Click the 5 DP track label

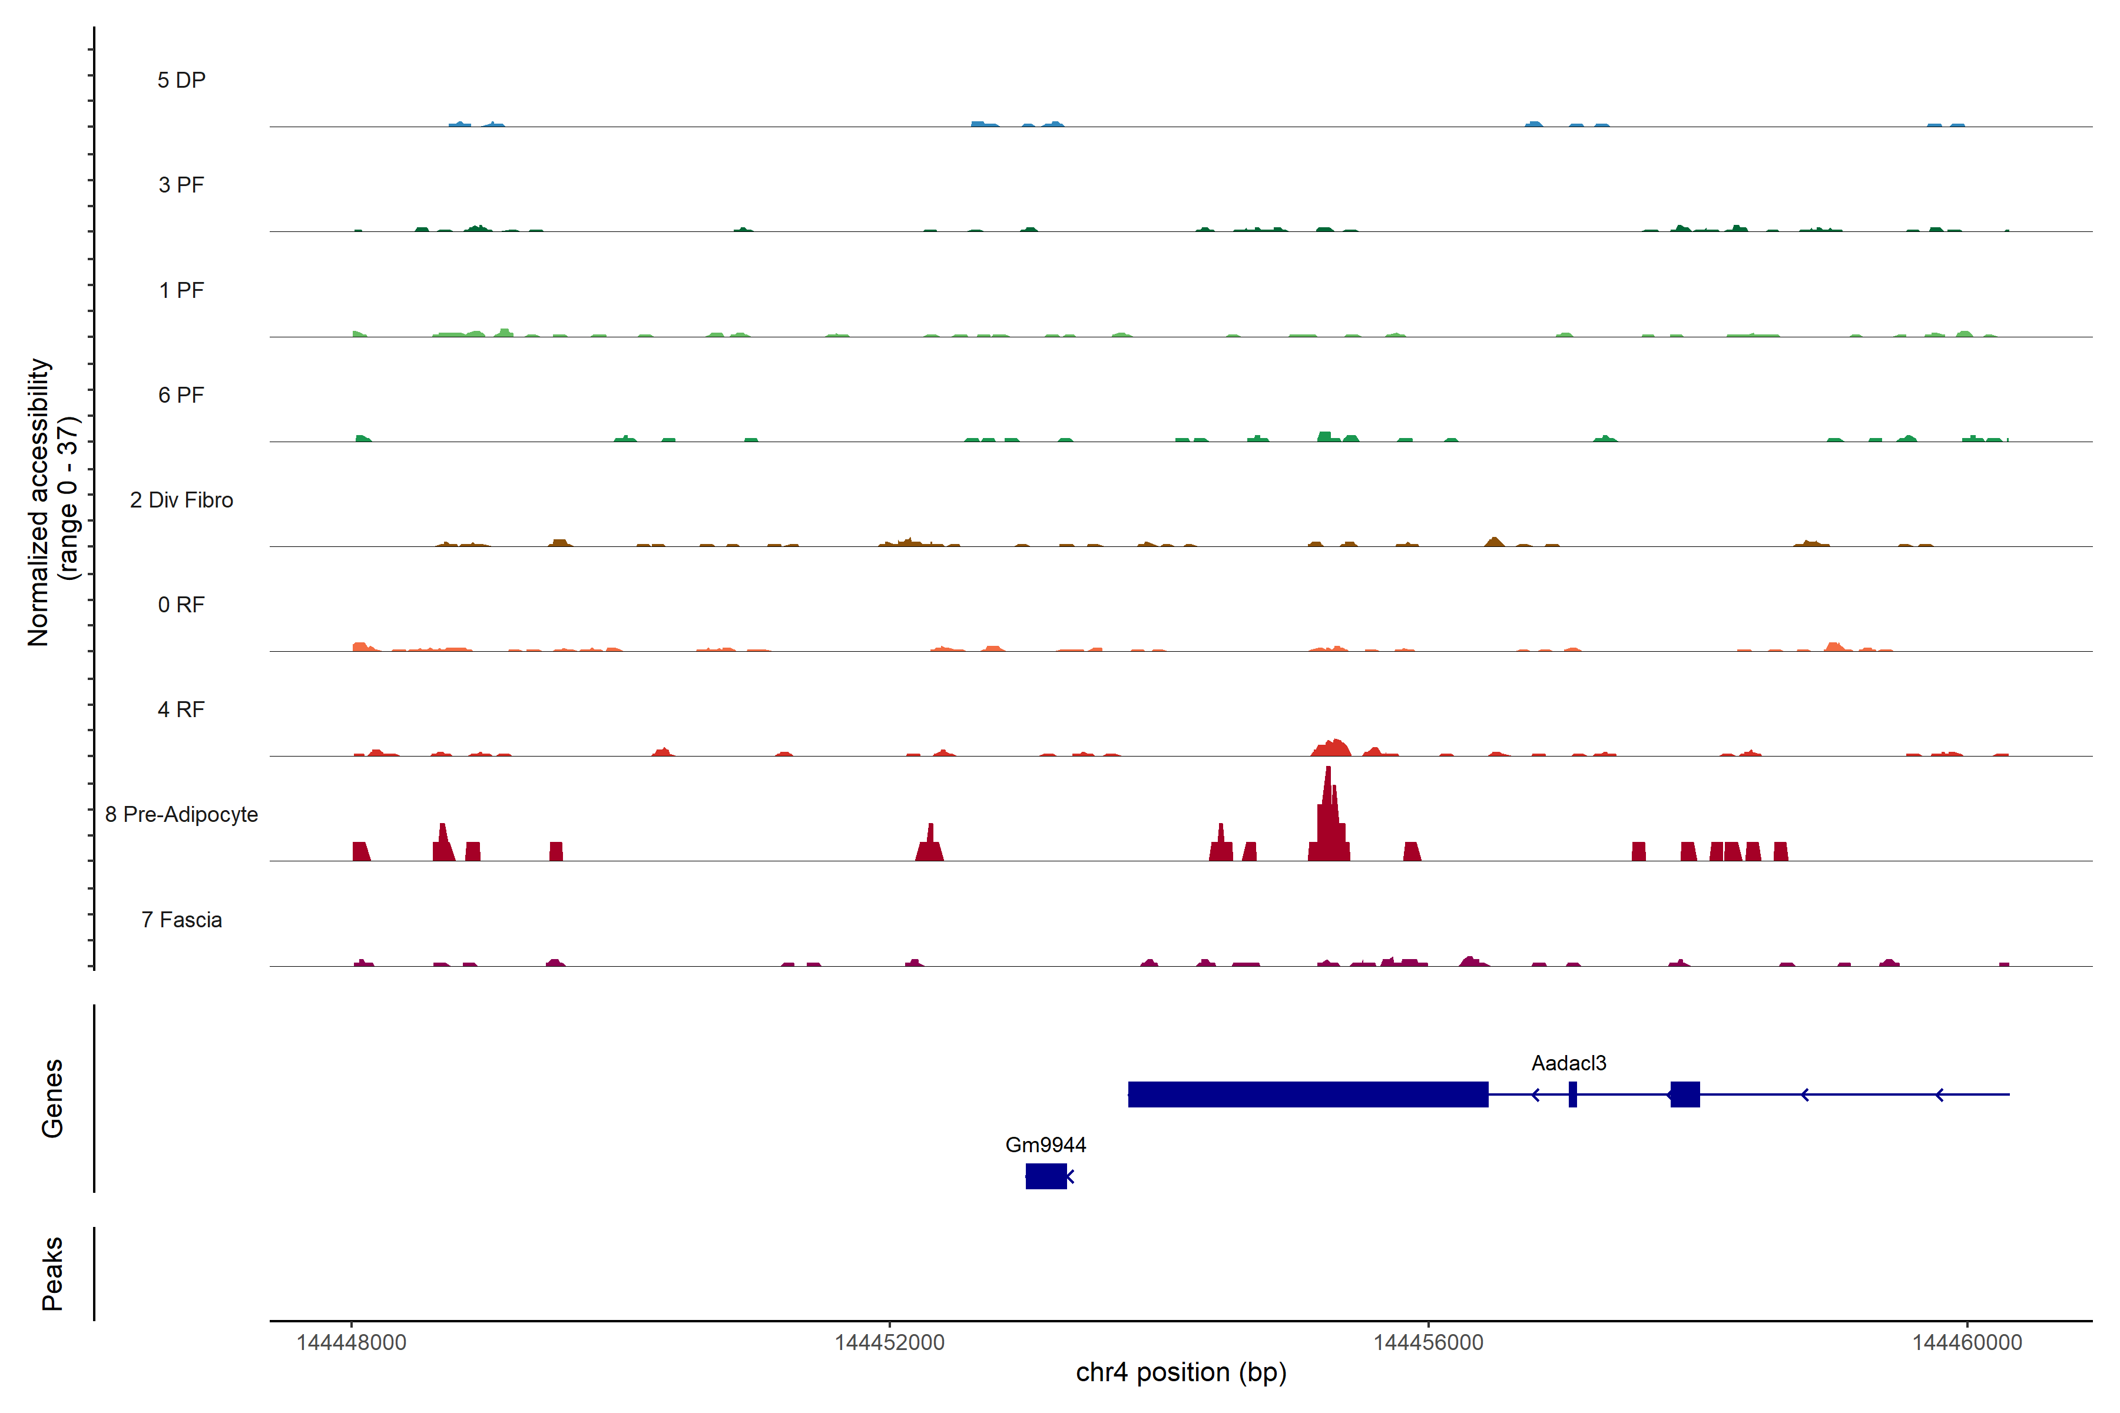point(181,80)
